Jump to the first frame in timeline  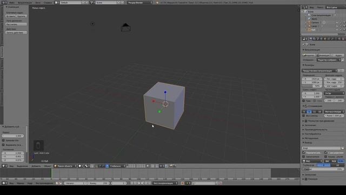click(x=132, y=183)
